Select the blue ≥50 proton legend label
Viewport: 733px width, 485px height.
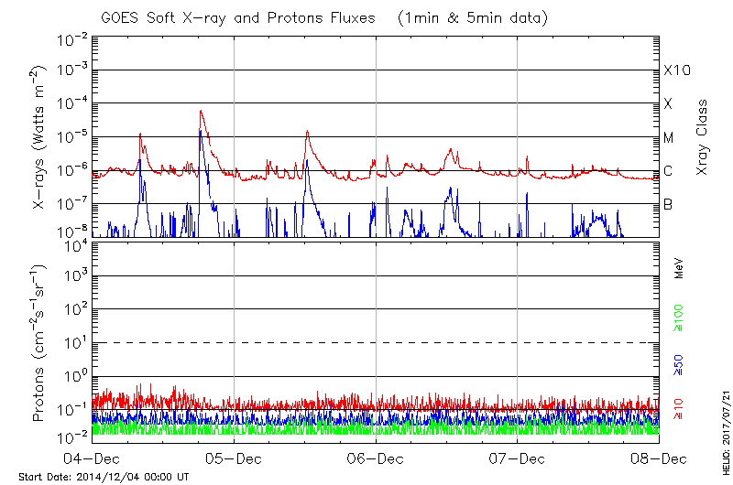[679, 363]
